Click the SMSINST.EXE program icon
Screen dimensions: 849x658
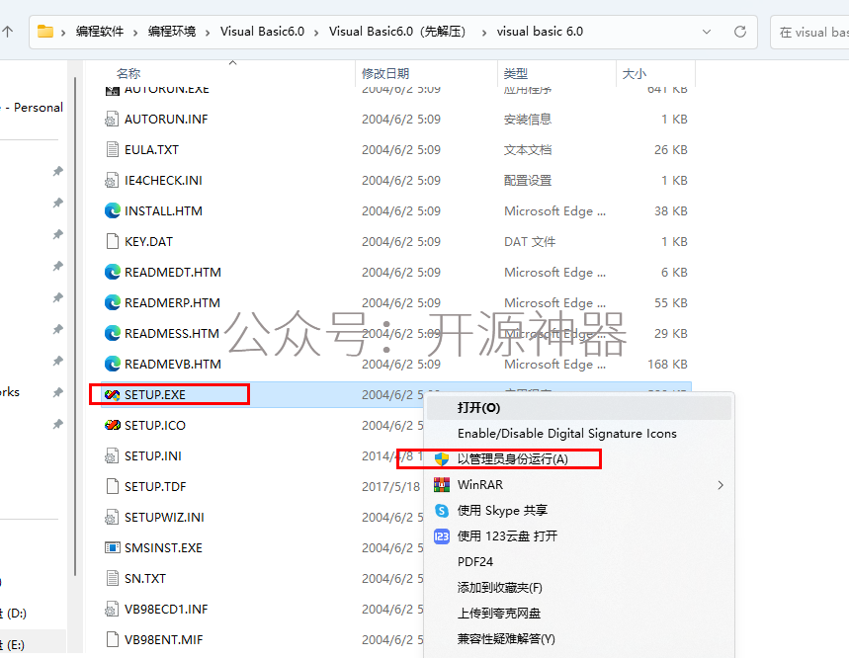[112, 547]
